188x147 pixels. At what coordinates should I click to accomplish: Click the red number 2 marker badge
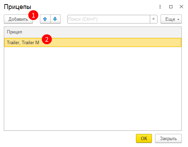[x=47, y=39]
